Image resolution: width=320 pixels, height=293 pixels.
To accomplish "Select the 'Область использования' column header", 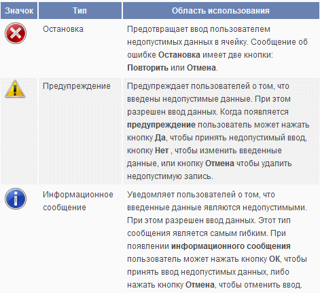I will tap(221, 11).
